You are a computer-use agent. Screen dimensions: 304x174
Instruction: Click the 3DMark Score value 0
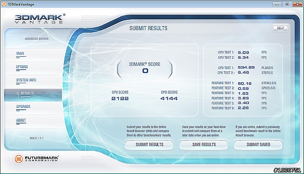[145, 71]
